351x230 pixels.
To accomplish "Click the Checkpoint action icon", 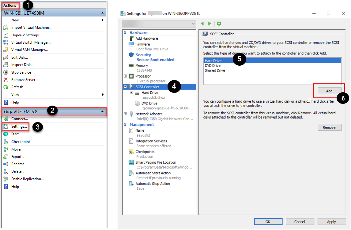I will pos(6,142).
